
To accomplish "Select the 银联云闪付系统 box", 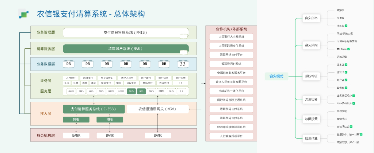I will click(x=231, y=64).
